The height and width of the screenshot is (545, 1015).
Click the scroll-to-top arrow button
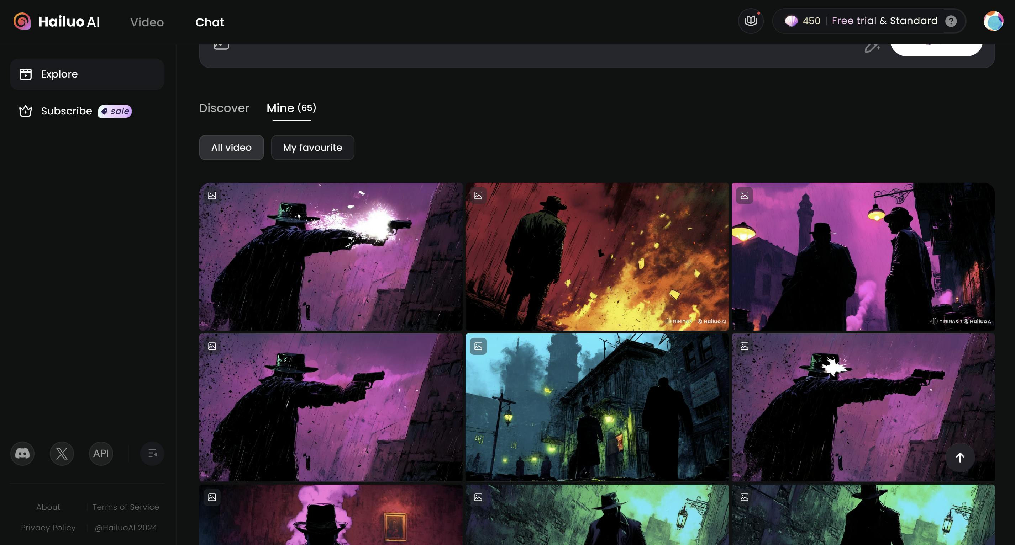pyautogui.click(x=960, y=457)
